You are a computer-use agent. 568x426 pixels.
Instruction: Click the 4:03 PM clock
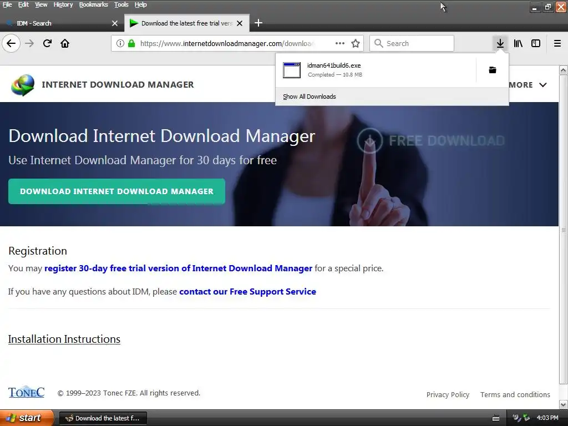pyautogui.click(x=547, y=418)
